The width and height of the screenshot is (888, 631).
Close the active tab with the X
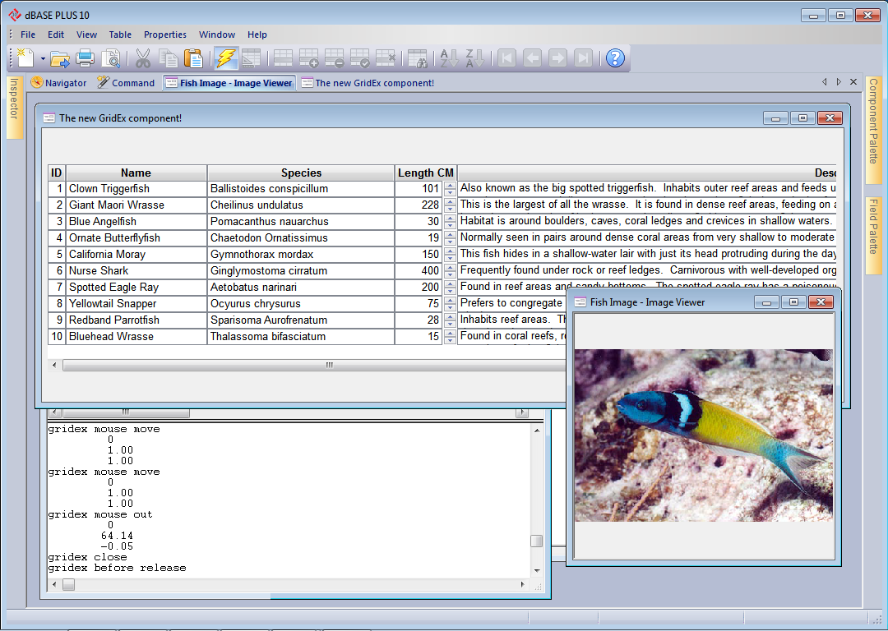click(853, 82)
